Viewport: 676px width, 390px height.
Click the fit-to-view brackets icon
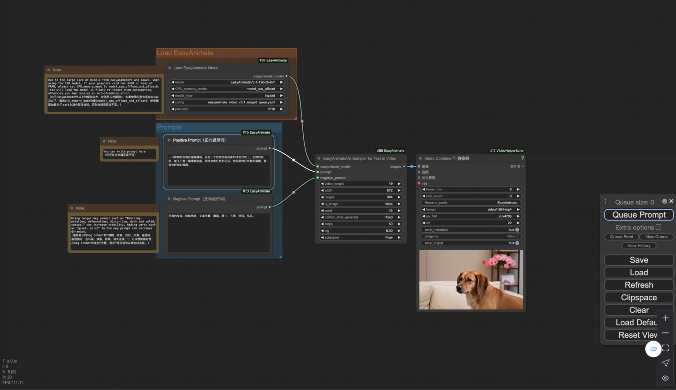pyautogui.click(x=665, y=348)
